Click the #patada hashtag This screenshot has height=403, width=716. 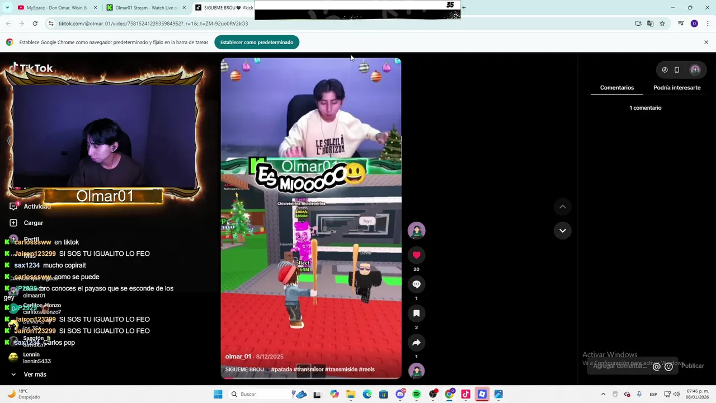pyautogui.click(x=281, y=369)
